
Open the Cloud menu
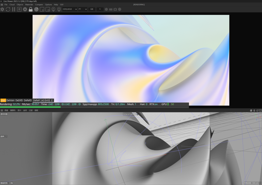click(x=12, y=5)
